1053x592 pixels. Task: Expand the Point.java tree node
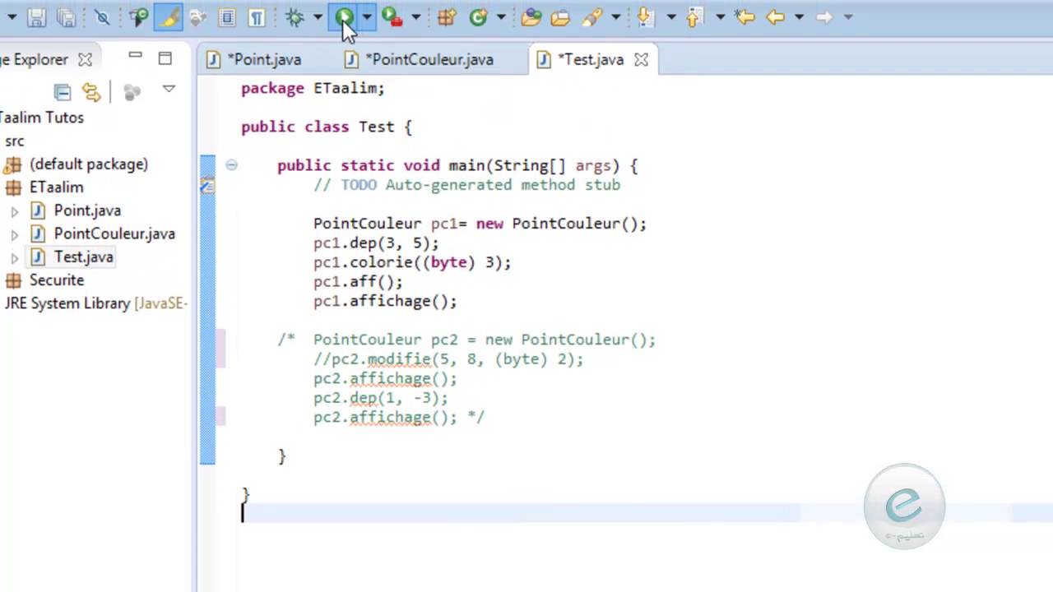[x=14, y=211]
